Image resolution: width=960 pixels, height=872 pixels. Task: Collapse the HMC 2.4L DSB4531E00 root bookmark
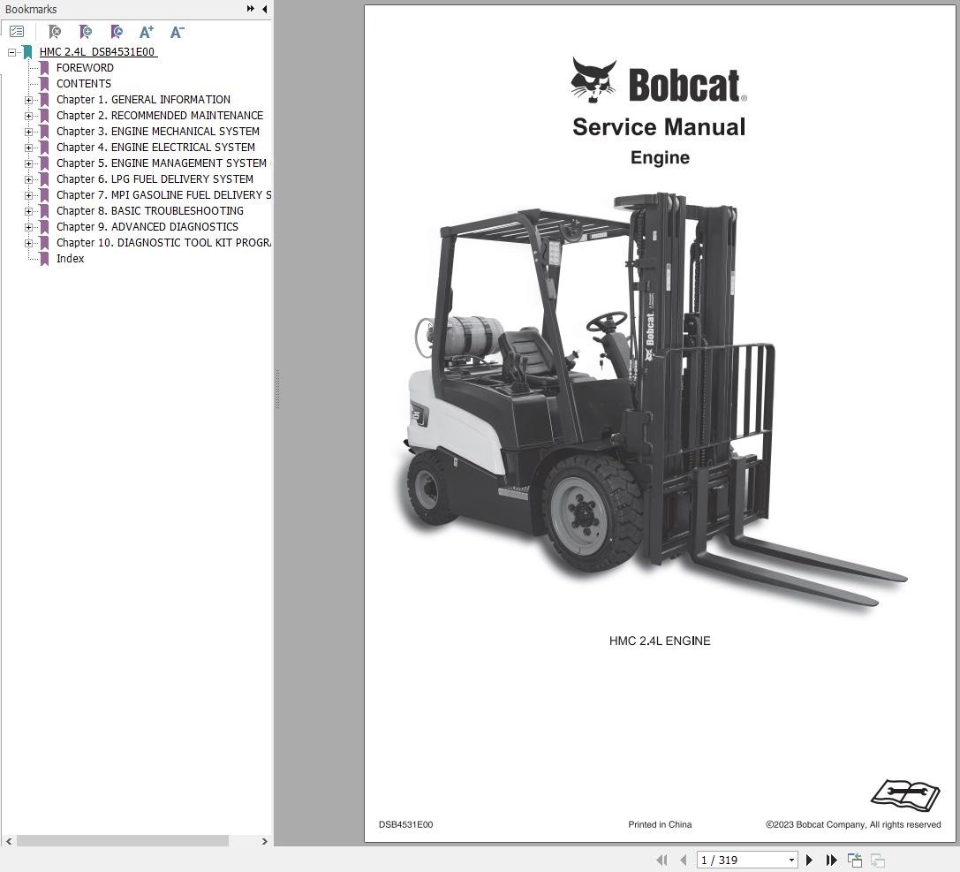click(11, 51)
